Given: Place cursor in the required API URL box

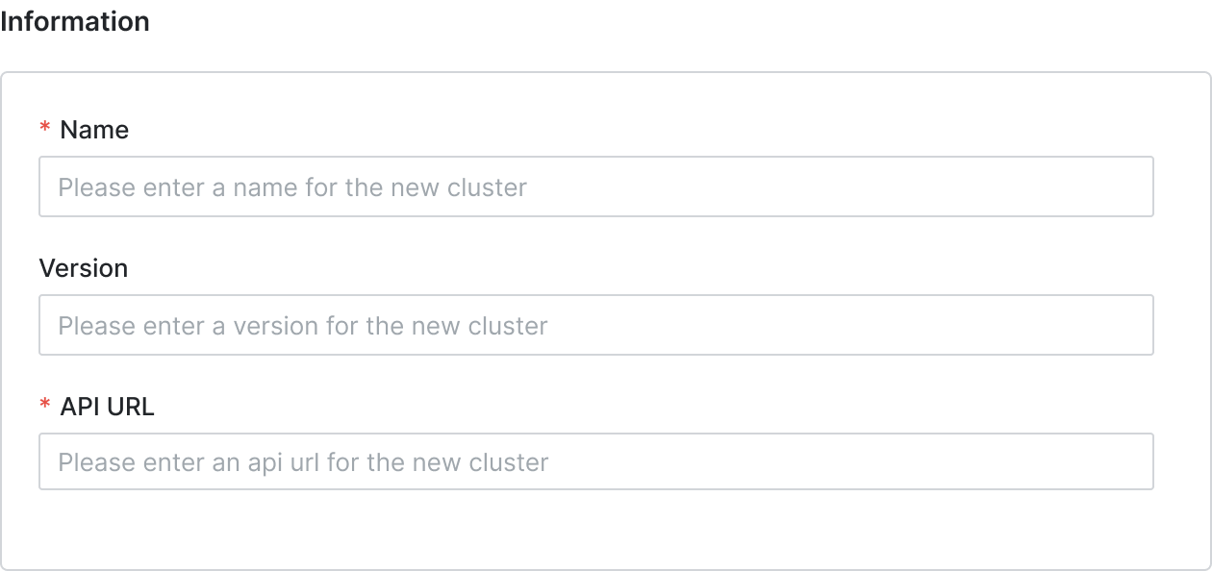Looking at the screenshot, I should [596, 461].
